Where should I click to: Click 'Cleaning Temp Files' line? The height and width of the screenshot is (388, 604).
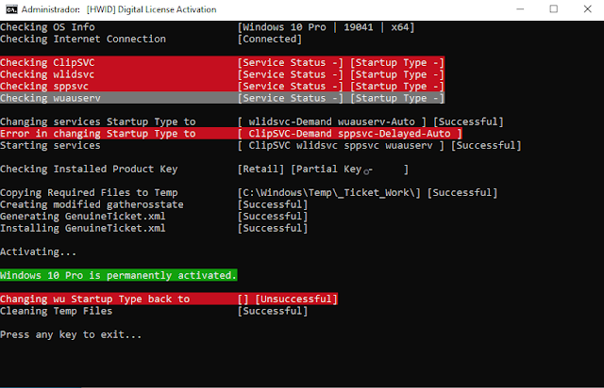pos(57,311)
